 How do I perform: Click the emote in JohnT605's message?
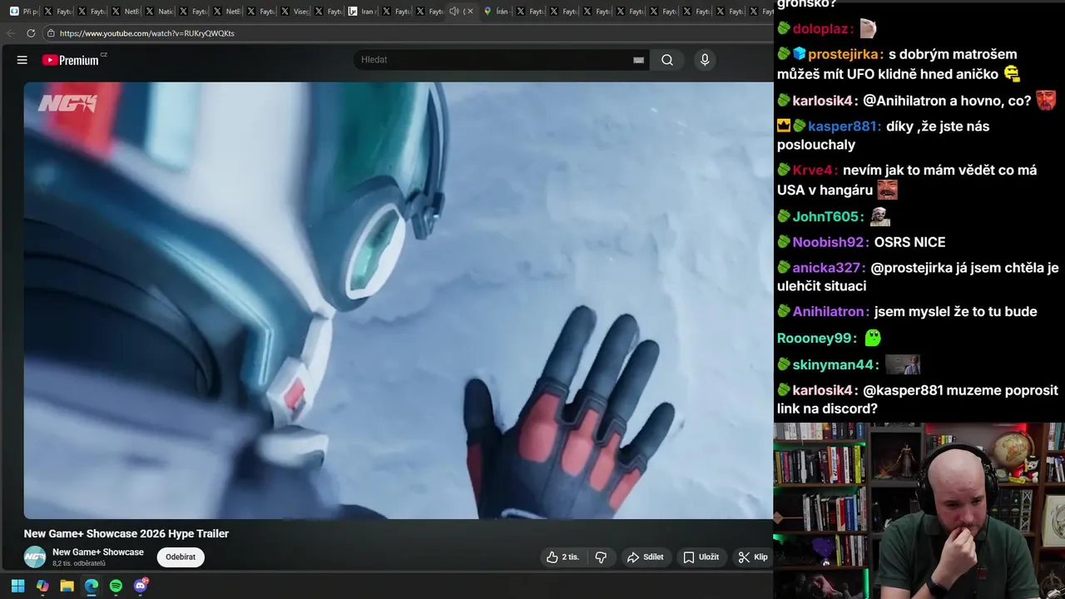pos(880,217)
